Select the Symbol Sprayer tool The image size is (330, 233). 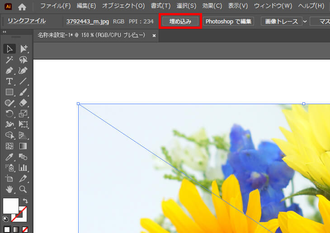click(9, 168)
